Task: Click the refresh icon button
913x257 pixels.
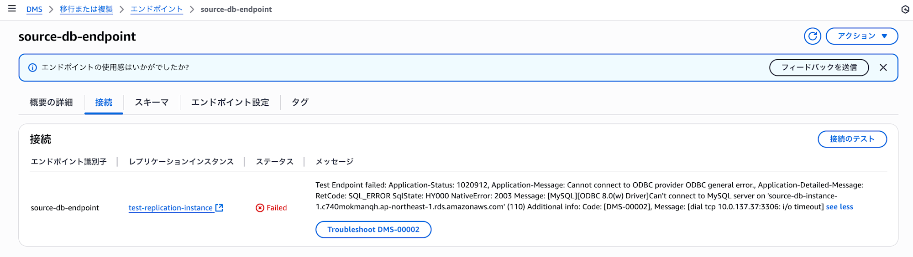Action: 812,36
